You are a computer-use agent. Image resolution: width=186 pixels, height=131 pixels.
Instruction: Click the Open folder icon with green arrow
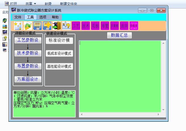28,26
